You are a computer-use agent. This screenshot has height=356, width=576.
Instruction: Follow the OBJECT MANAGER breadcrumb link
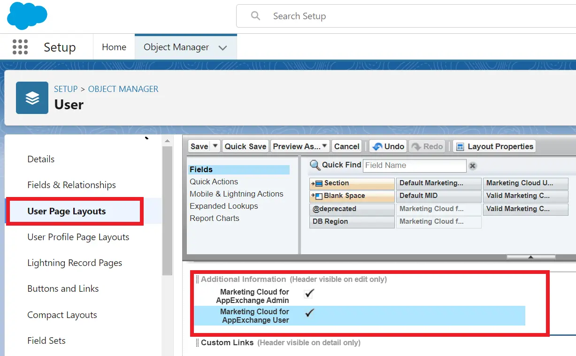coord(123,89)
